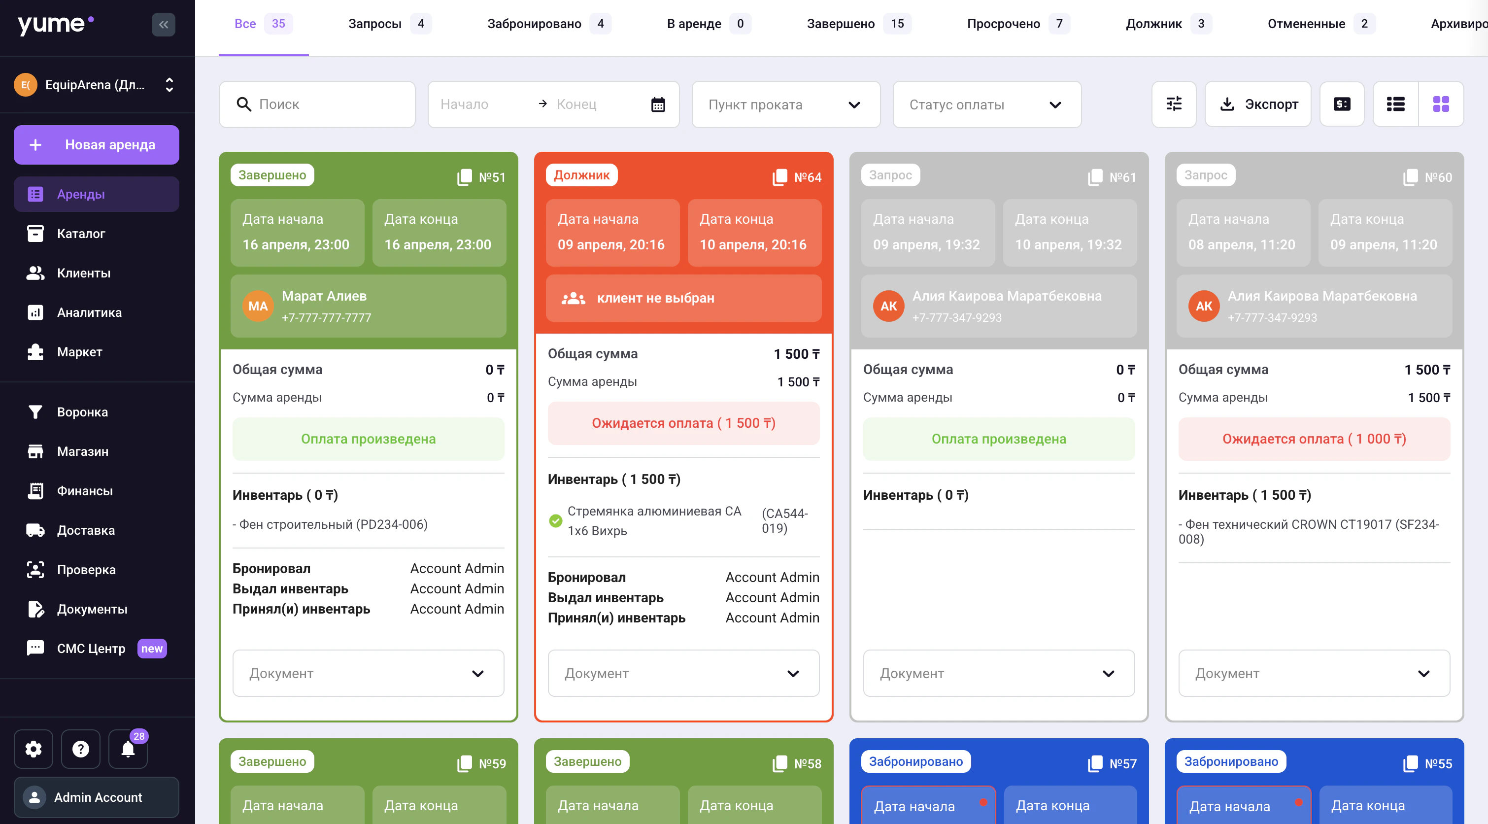Viewport: 1488px width, 824px height.
Task: Click the Экспорт button
Action: 1258,104
